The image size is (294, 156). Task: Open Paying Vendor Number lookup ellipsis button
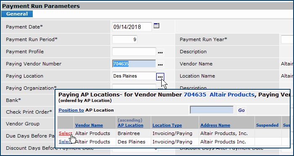point(160,65)
